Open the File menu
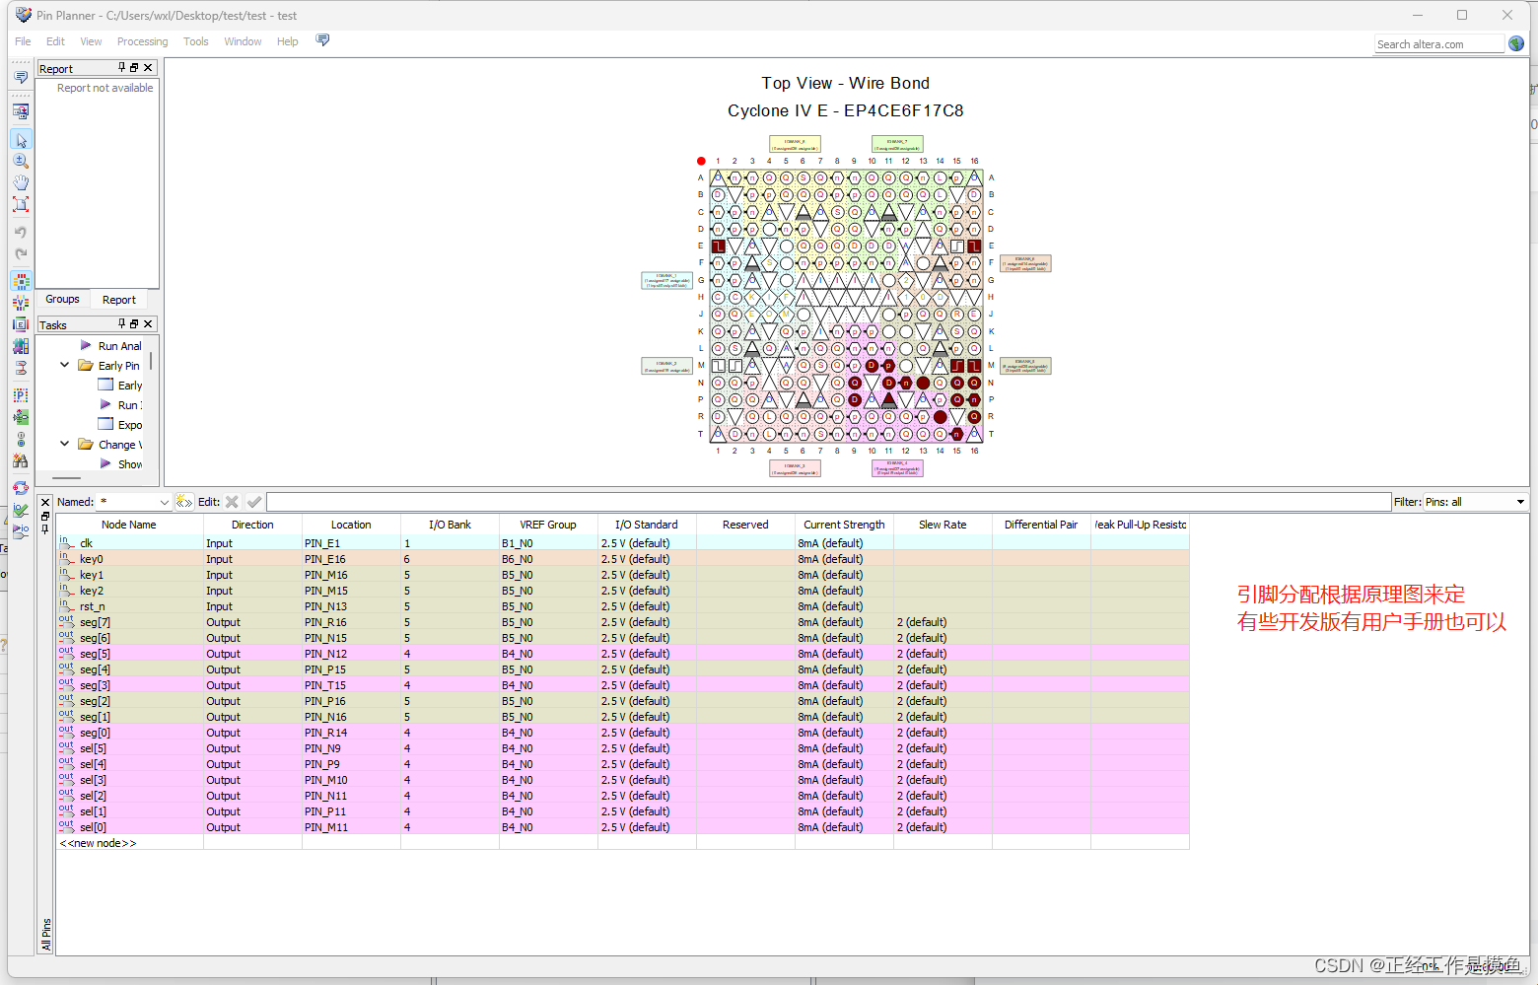This screenshot has height=985, width=1538. [x=23, y=41]
